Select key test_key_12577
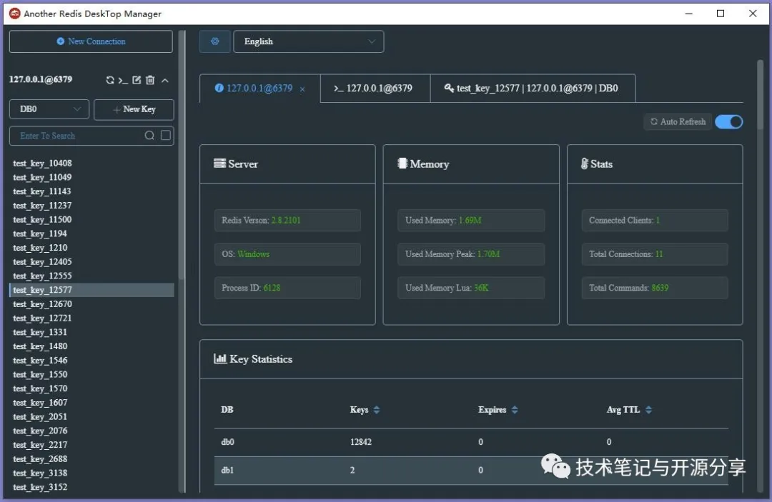Viewport: 772px width, 502px height. pos(91,290)
